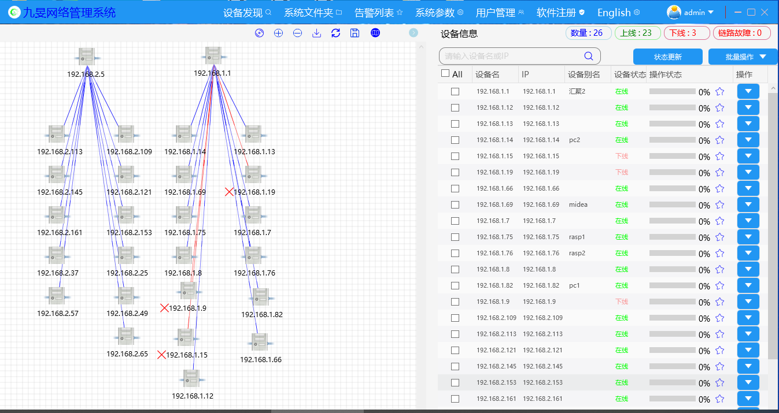The image size is (779, 413).
Task: Check the box for 192.168.1.14 row
Action: coord(455,140)
